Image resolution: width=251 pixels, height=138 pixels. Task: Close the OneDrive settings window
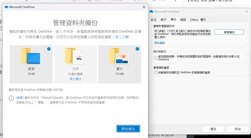[x=247, y=12]
